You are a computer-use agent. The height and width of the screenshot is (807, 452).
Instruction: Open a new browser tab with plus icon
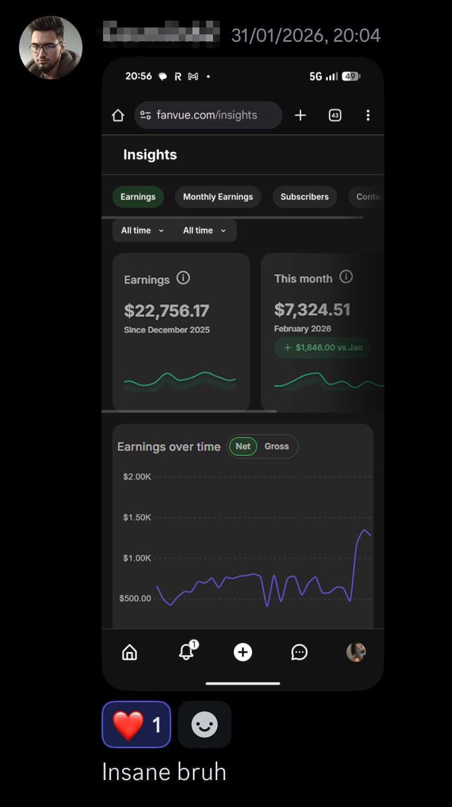300,115
